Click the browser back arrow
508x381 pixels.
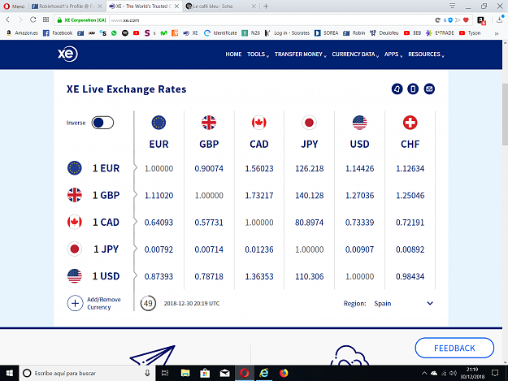8,19
